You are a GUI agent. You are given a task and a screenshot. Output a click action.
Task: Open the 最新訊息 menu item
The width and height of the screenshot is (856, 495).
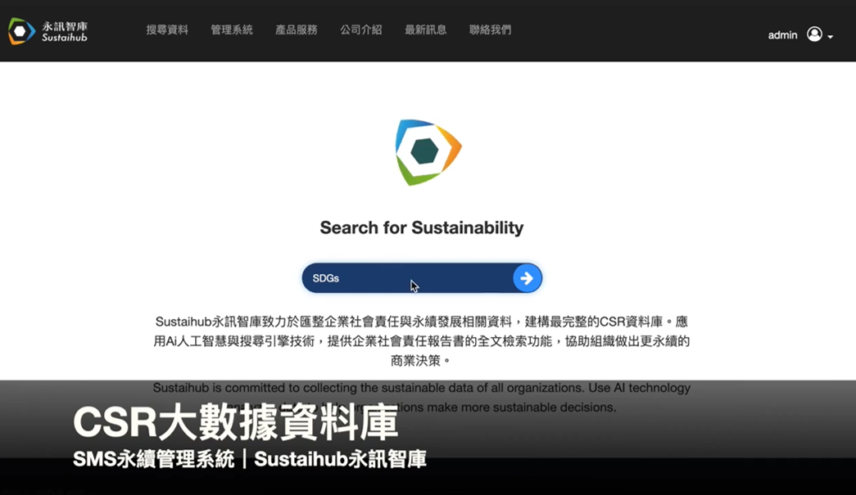click(x=425, y=30)
